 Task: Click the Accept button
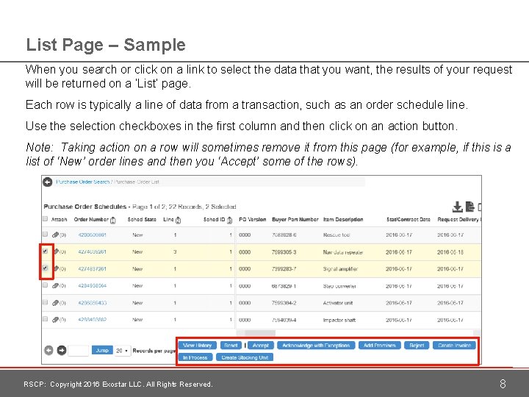tap(260, 346)
